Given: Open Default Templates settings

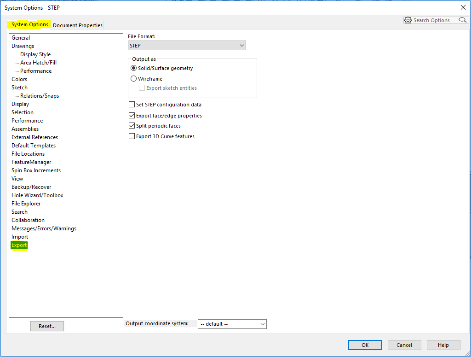Looking at the screenshot, I should [34, 146].
